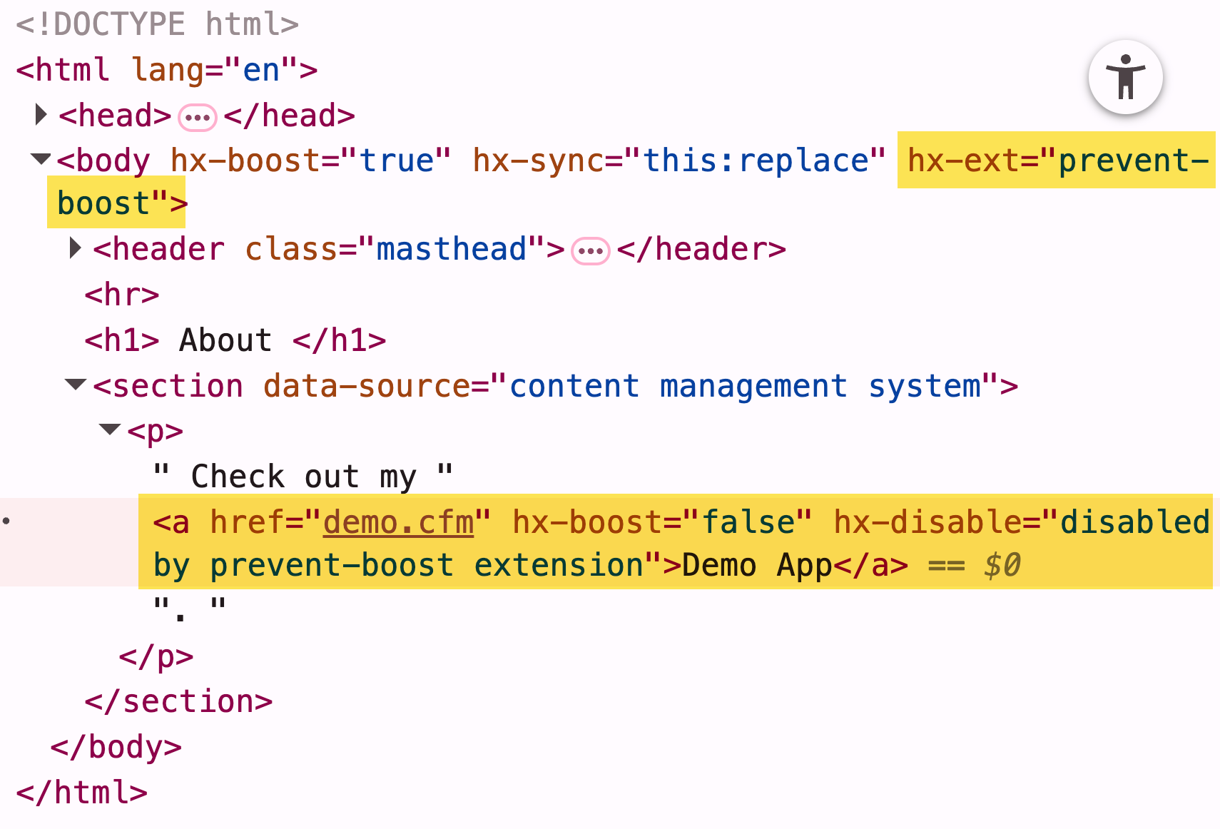Screen dimensions: 1220x829
Task: Show hidden children ellipsis inside head
Action: click(x=197, y=117)
